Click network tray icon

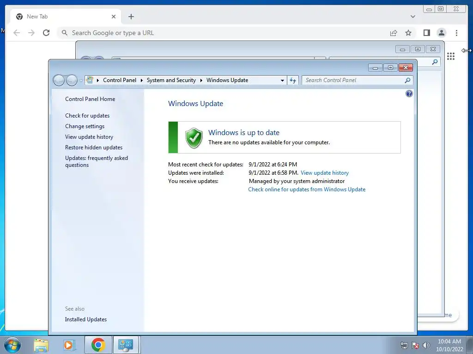point(404,345)
